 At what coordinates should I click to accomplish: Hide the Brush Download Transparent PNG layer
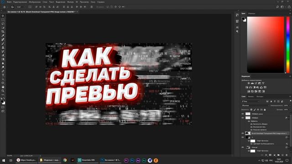pos(243,133)
